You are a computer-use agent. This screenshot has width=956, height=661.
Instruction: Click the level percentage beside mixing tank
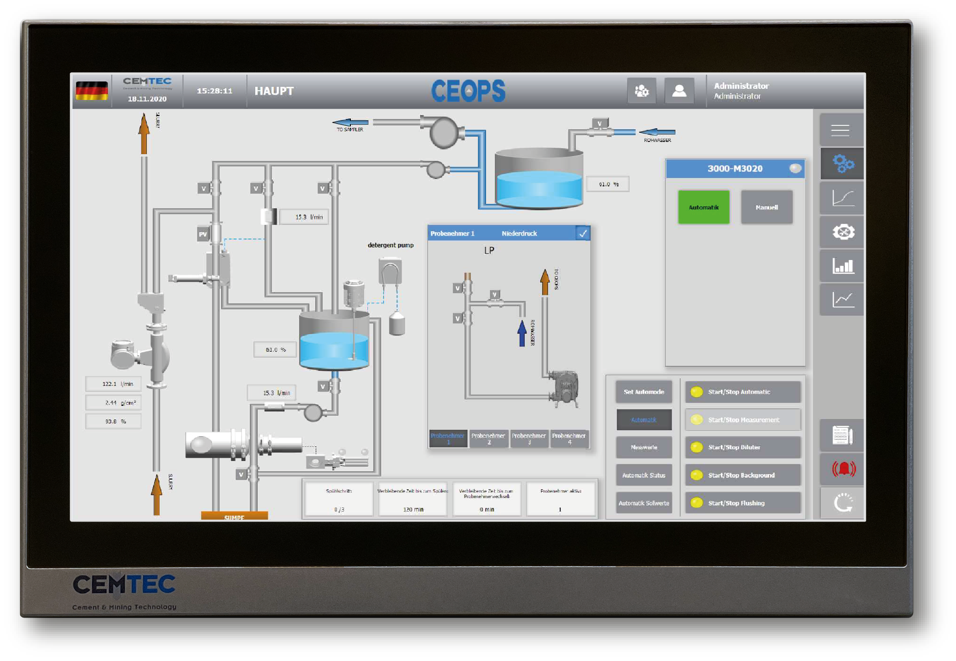tap(275, 349)
